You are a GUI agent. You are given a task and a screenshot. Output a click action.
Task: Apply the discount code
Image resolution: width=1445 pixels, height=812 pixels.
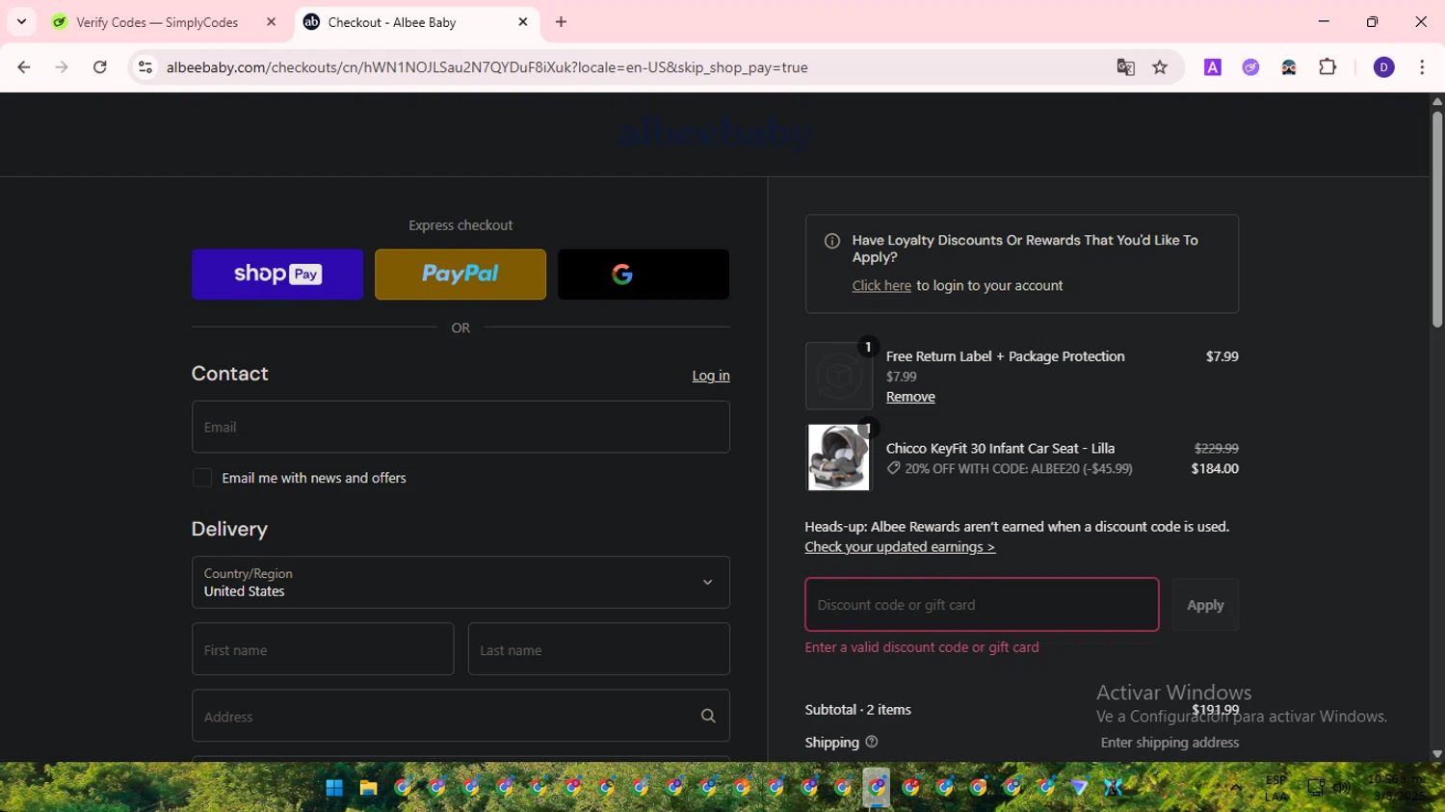coord(1205,605)
